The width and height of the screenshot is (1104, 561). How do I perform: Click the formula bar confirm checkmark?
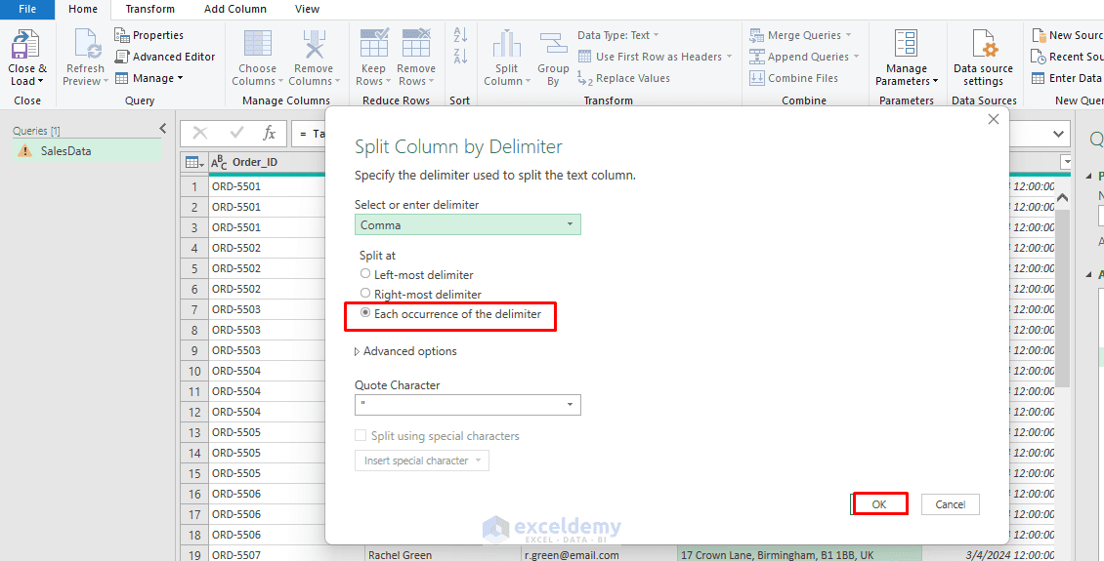coord(237,133)
